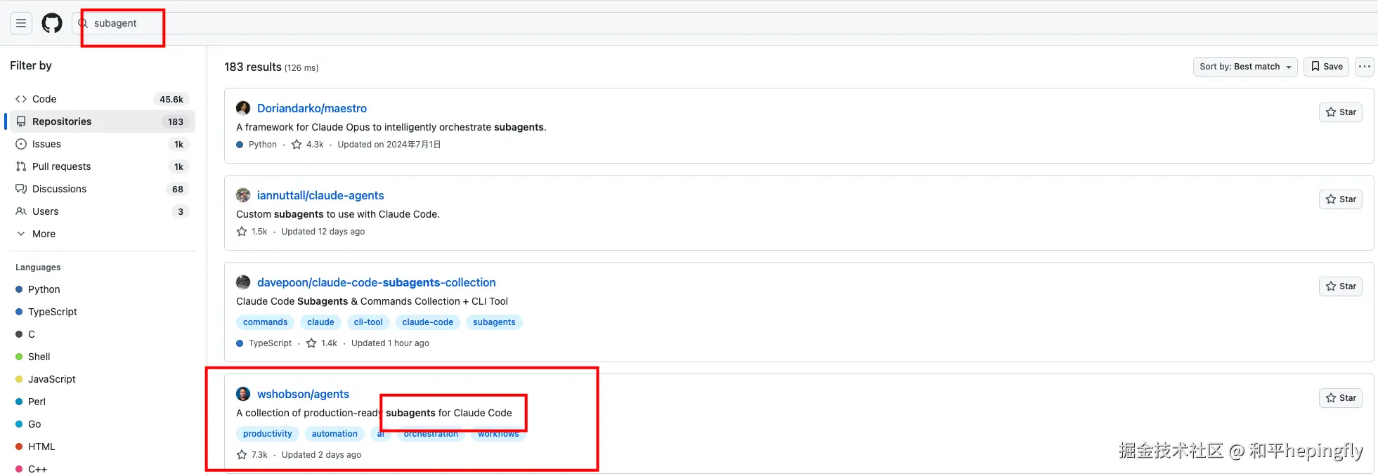Star the Doriandarko/maestro repository
Viewport: 1378px width, 476px height.
tap(1340, 112)
